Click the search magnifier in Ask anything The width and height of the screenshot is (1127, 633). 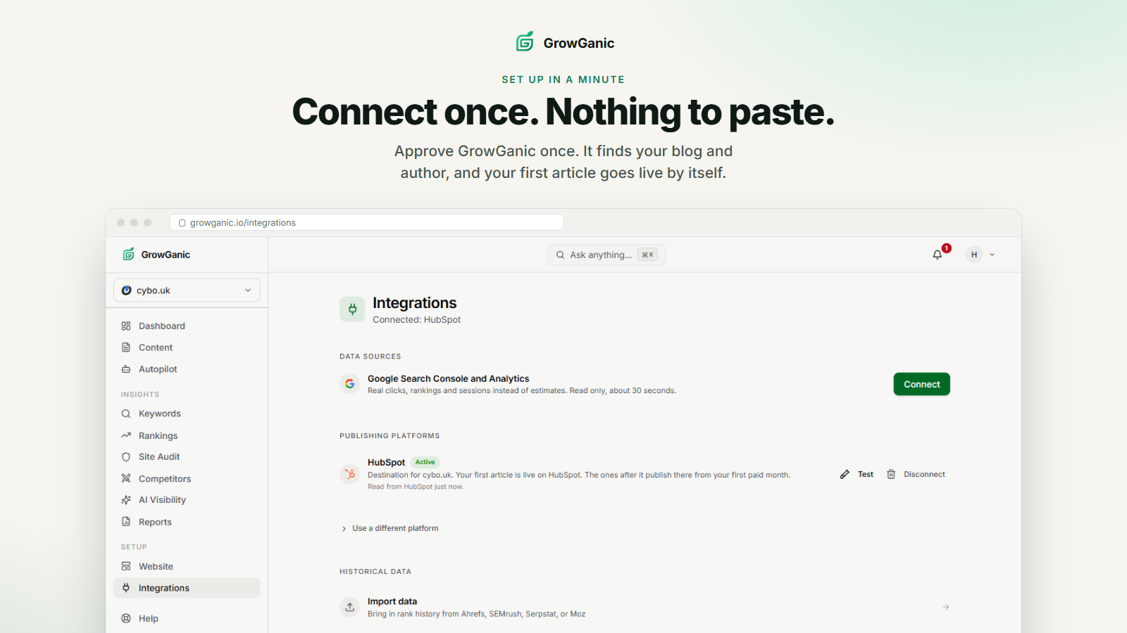[x=561, y=255]
